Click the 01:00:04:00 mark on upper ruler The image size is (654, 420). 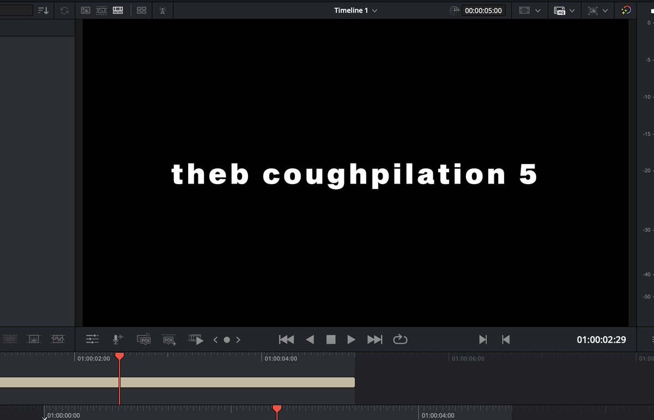click(281, 358)
